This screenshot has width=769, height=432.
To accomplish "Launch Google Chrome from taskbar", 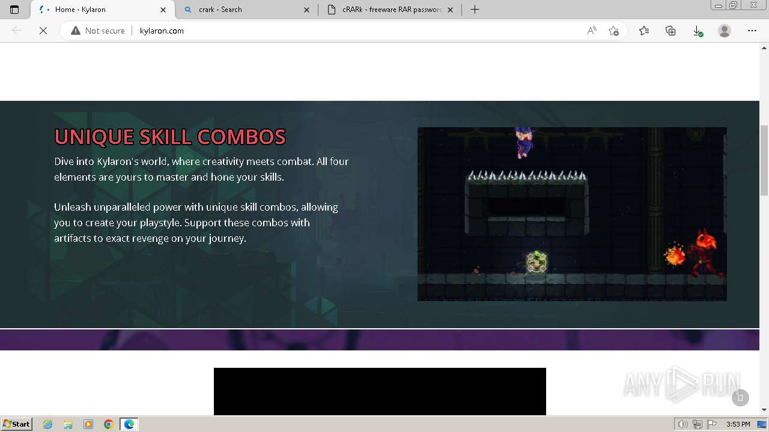I will tap(109, 424).
